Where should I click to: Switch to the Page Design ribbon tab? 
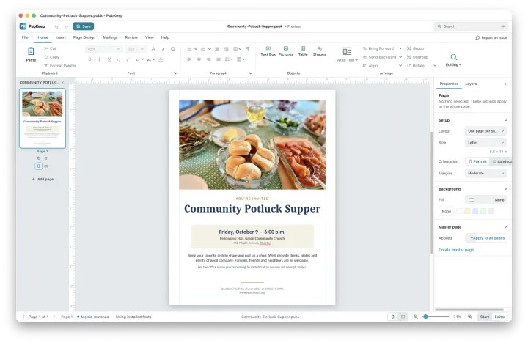[x=84, y=37]
